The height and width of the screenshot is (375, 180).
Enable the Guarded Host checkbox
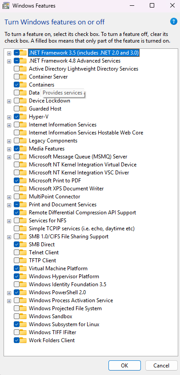pyautogui.click(x=17, y=109)
